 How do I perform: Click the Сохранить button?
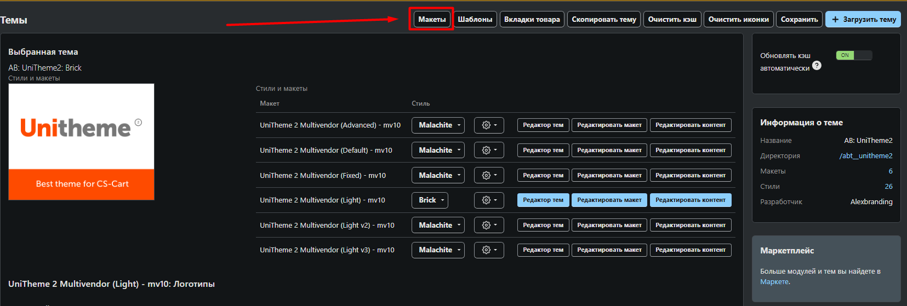tap(799, 20)
